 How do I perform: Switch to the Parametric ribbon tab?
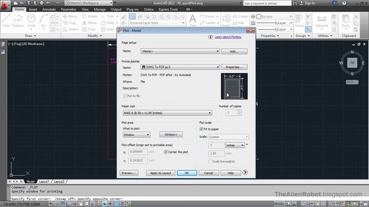[x=69, y=9]
